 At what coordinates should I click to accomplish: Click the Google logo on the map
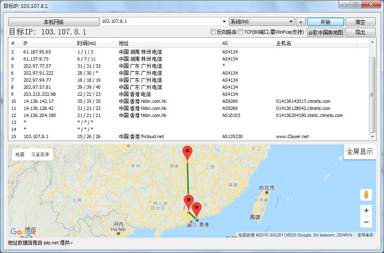[x=23, y=232]
